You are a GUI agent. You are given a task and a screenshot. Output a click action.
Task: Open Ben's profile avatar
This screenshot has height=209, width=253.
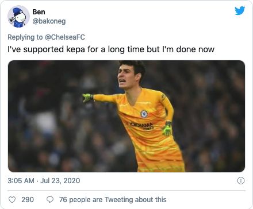pyautogui.click(x=18, y=17)
